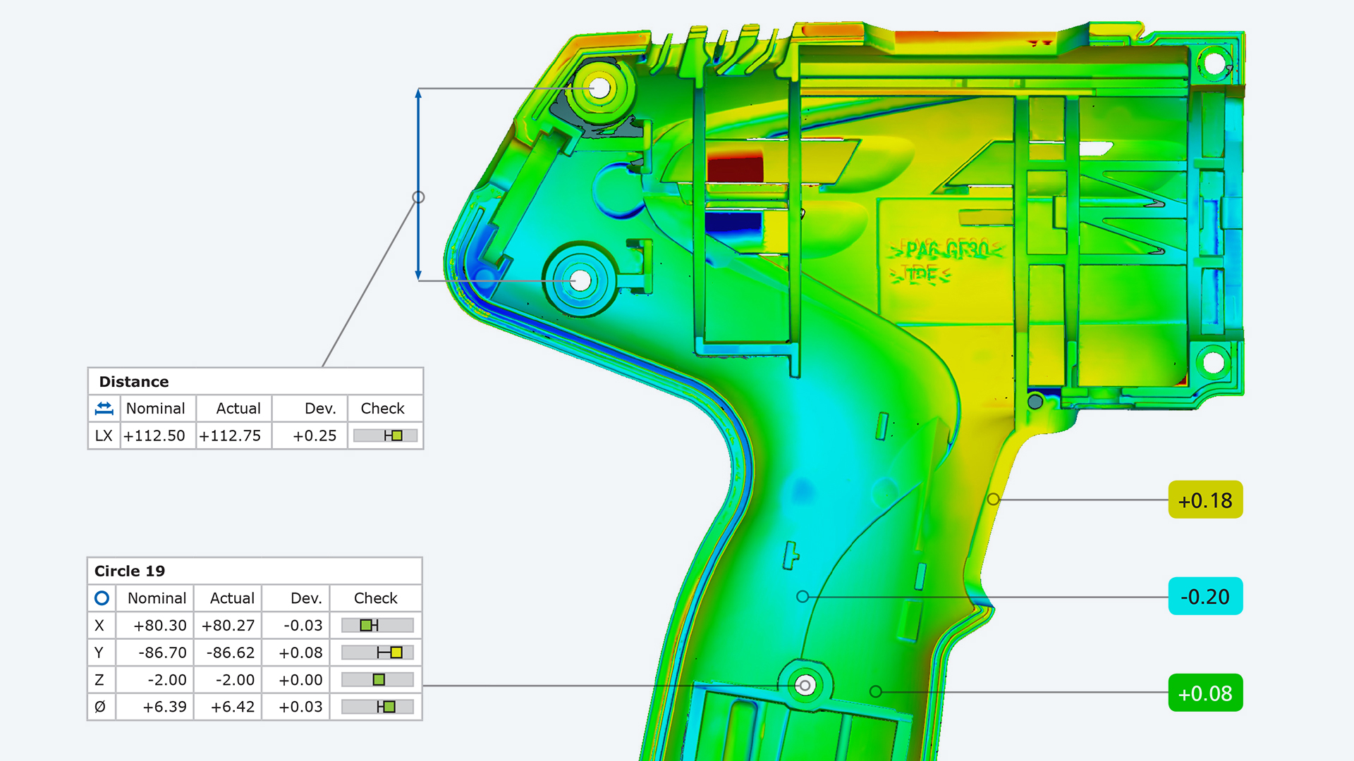The height and width of the screenshot is (761, 1354).
Task: Select the Distance table title
Action: 134,382
